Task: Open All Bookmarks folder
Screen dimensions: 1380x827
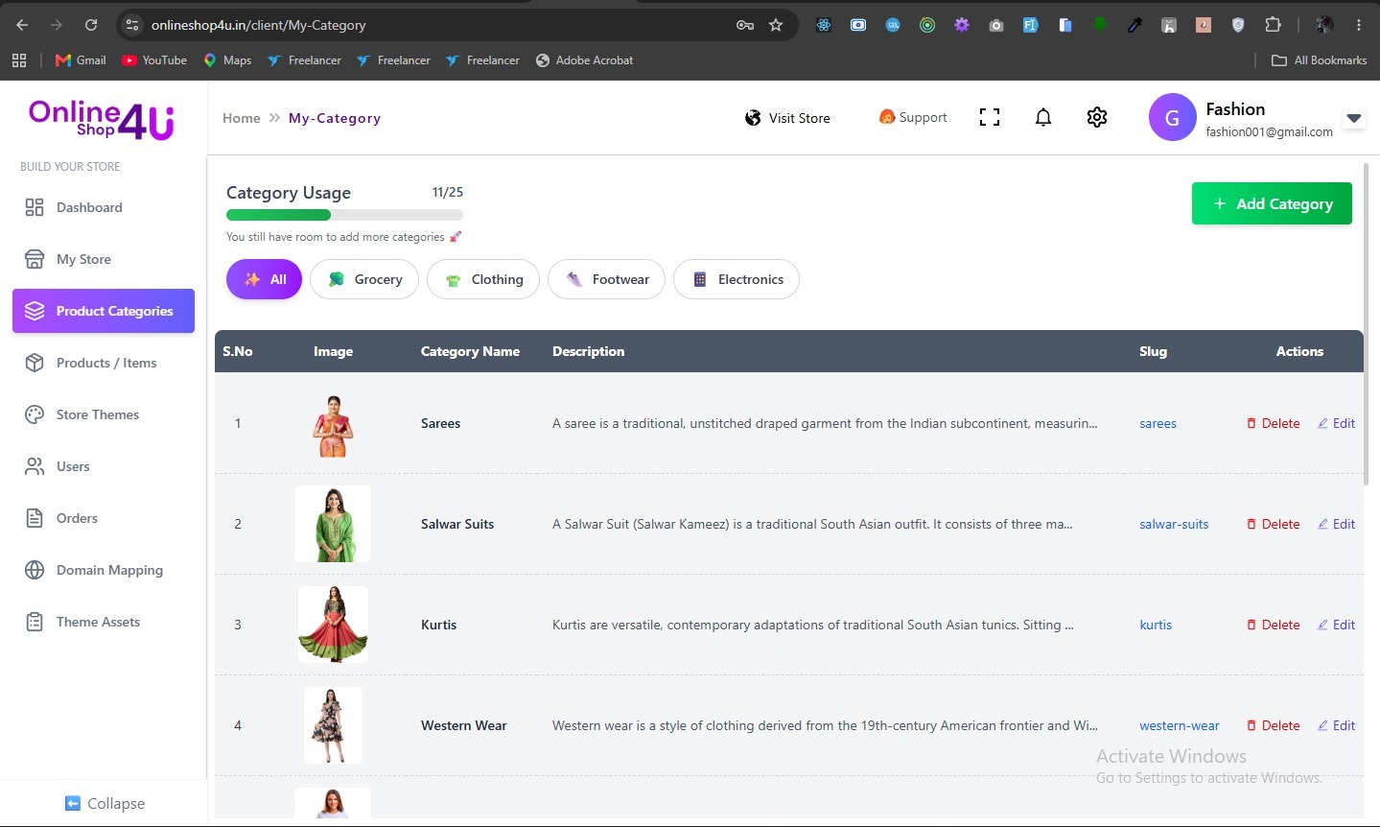Action: 1319,60
